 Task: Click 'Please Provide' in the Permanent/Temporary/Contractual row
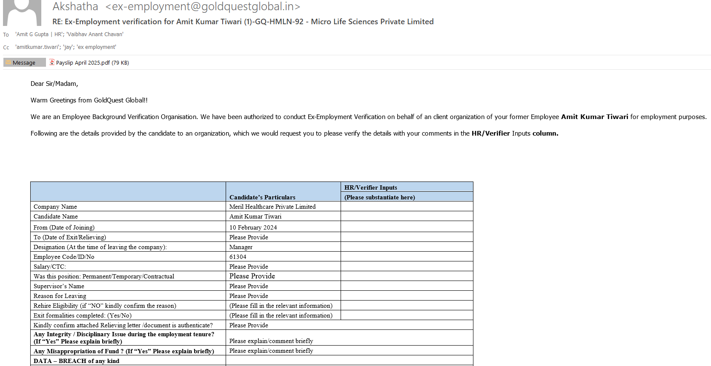click(x=252, y=276)
